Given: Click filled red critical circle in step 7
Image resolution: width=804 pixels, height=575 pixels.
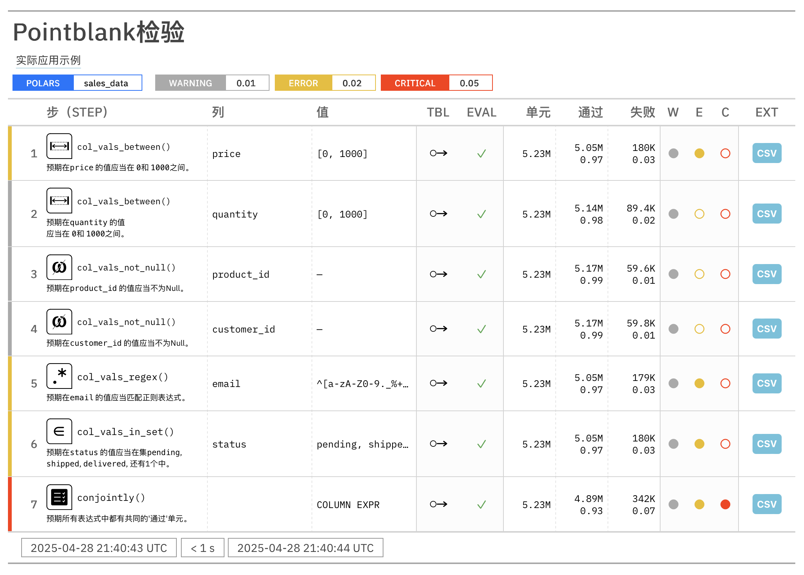Looking at the screenshot, I should click(725, 504).
